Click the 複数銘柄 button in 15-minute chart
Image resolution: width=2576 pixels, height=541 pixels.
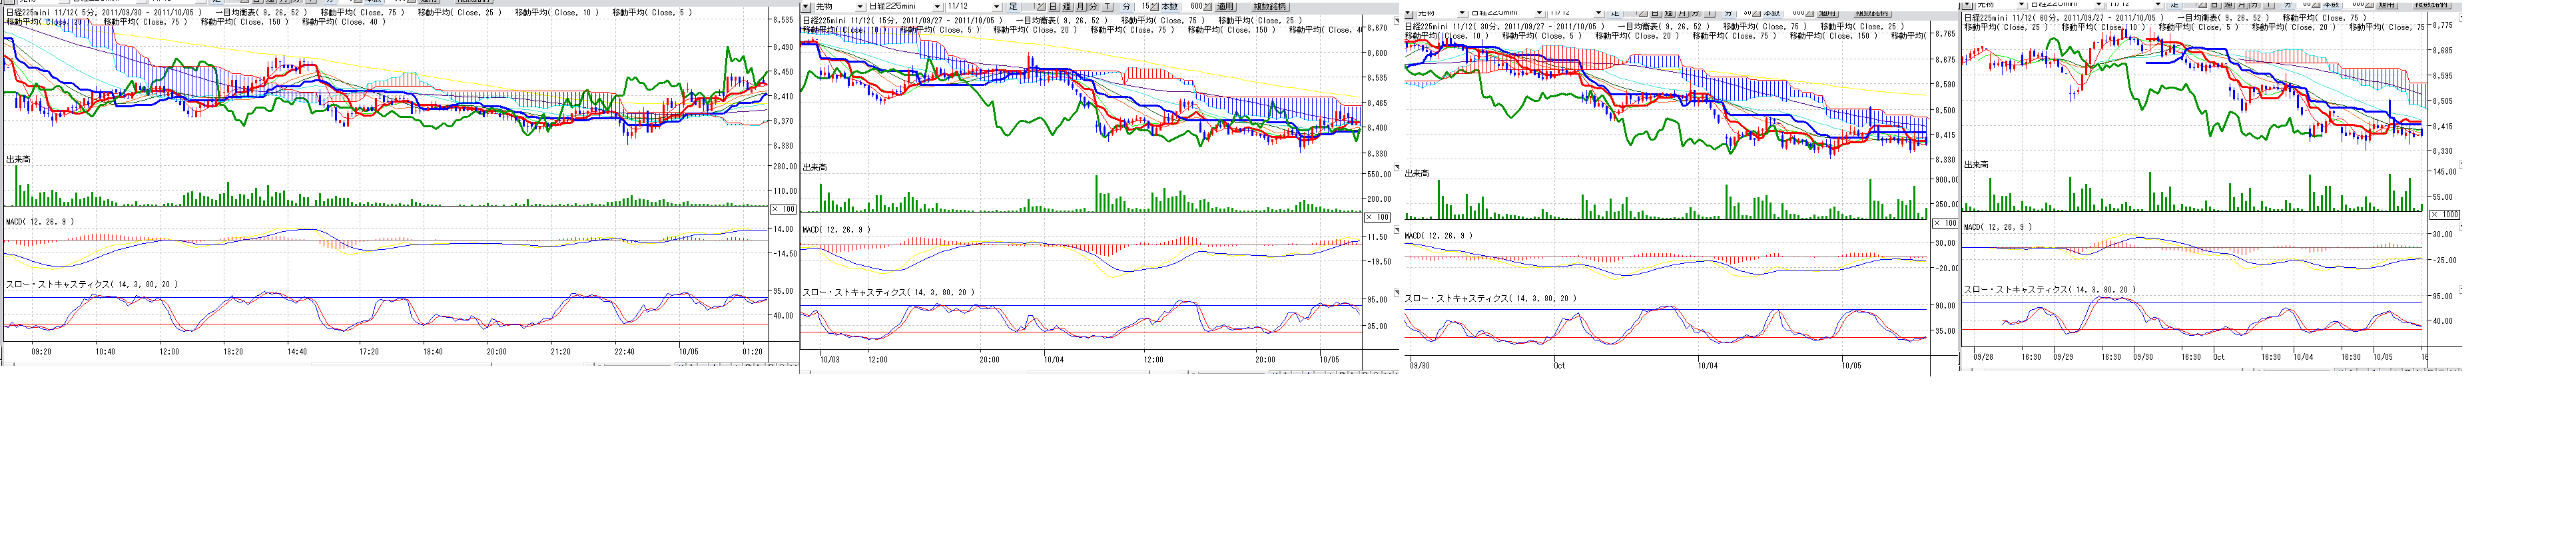(x=1269, y=7)
